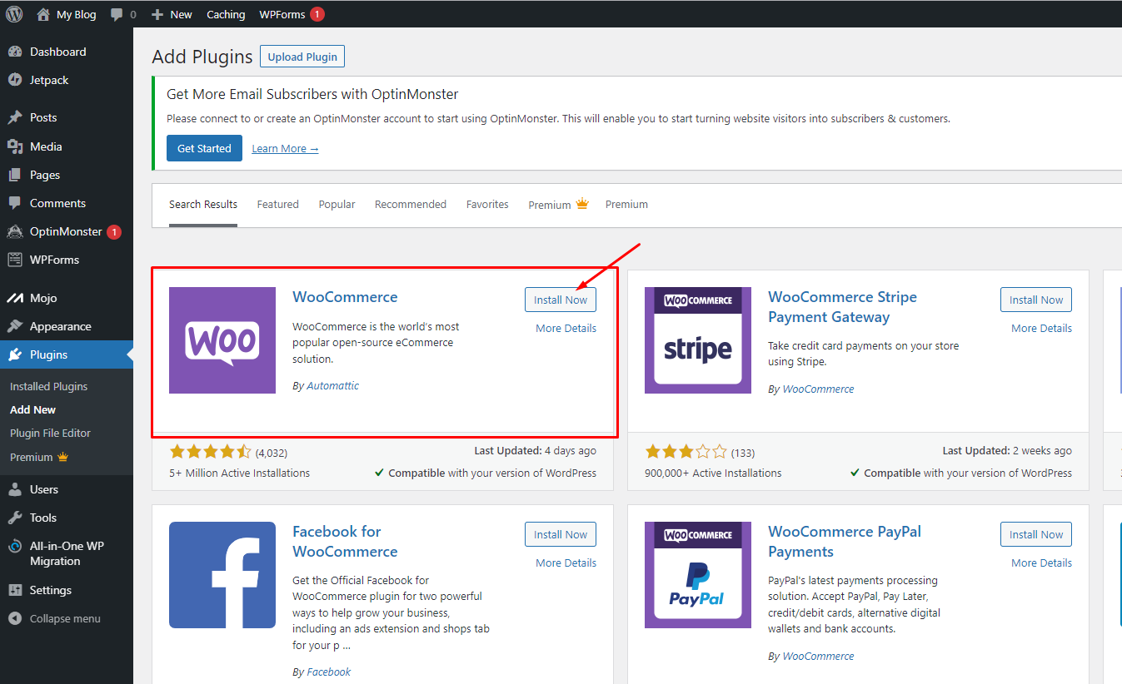Click the Settings icon in sidebar
Image resolution: width=1122 pixels, height=684 pixels.
pos(15,590)
